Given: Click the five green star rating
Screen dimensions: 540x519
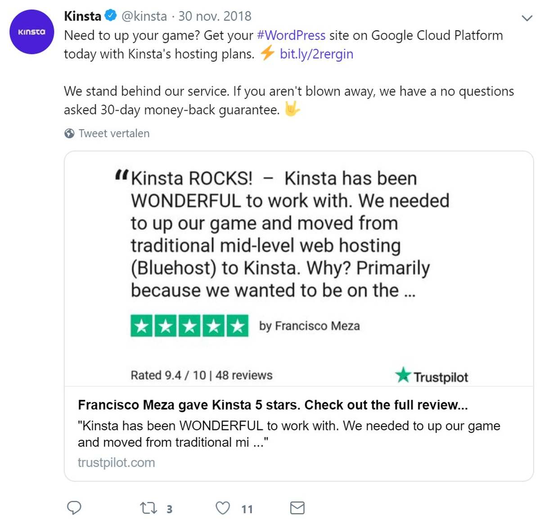Looking at the screenshot, I should (189, 325).
